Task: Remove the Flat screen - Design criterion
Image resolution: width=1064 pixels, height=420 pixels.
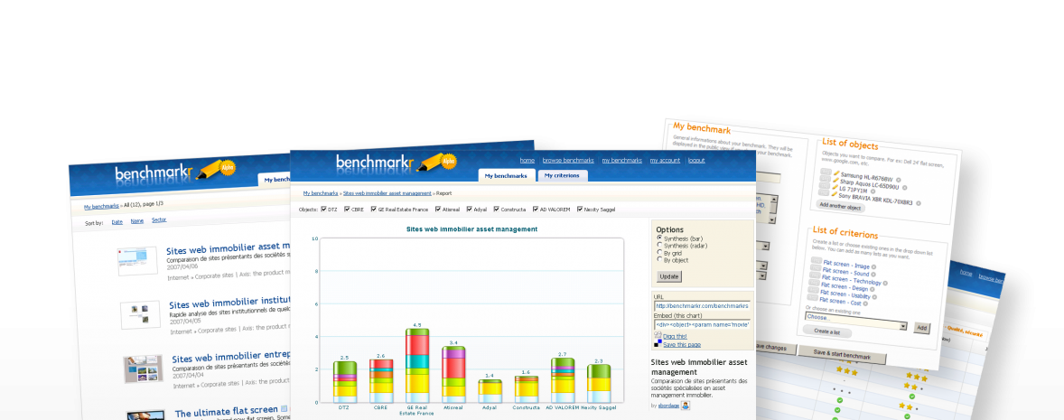Action: click(872, 289)
